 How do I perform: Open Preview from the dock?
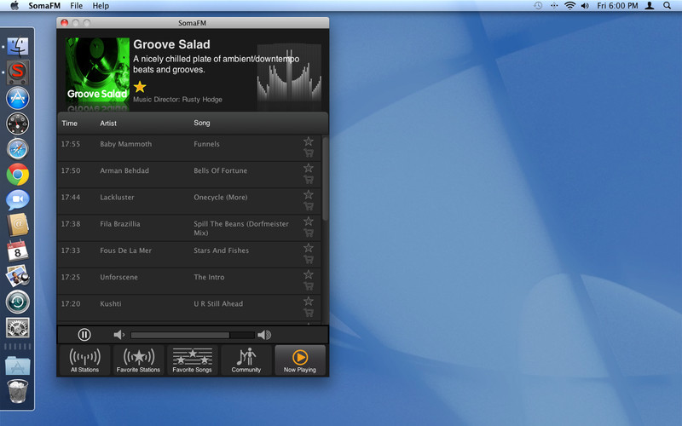[18, 276]
